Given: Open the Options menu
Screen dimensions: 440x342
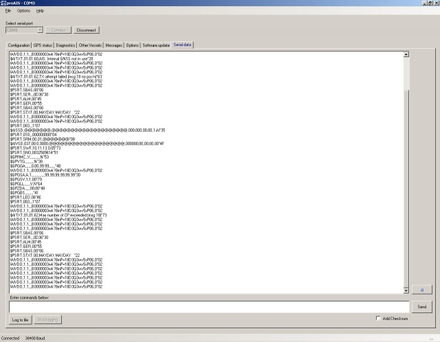Looking at the screenshot, I should 23,11.
